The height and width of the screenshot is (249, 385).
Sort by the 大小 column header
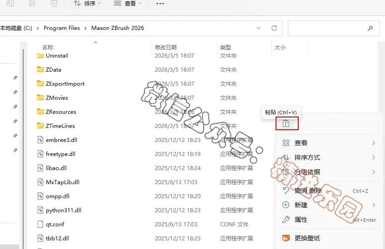tap(280, 47)
